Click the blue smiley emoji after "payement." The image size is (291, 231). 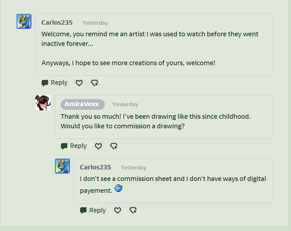click(119, 189)
